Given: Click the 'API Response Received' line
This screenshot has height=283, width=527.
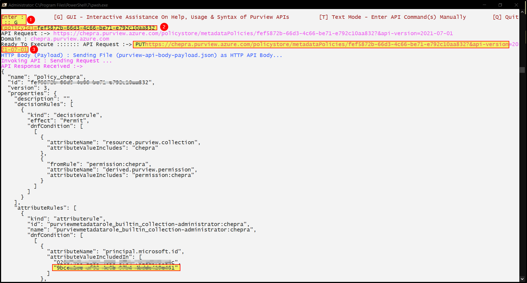Looking at the screenshot, I should tap(42, 66).
